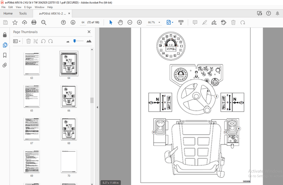Image resolution: width=283 pixels, height=185 pixels.
Task: Toggle the Page Thumbnails panel icon
Action: pos(5,45)
